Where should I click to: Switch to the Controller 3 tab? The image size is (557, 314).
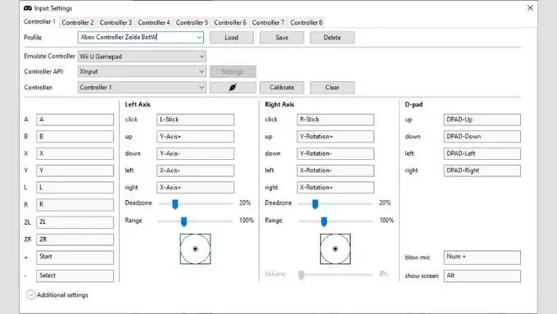click(x=115, y=22)
